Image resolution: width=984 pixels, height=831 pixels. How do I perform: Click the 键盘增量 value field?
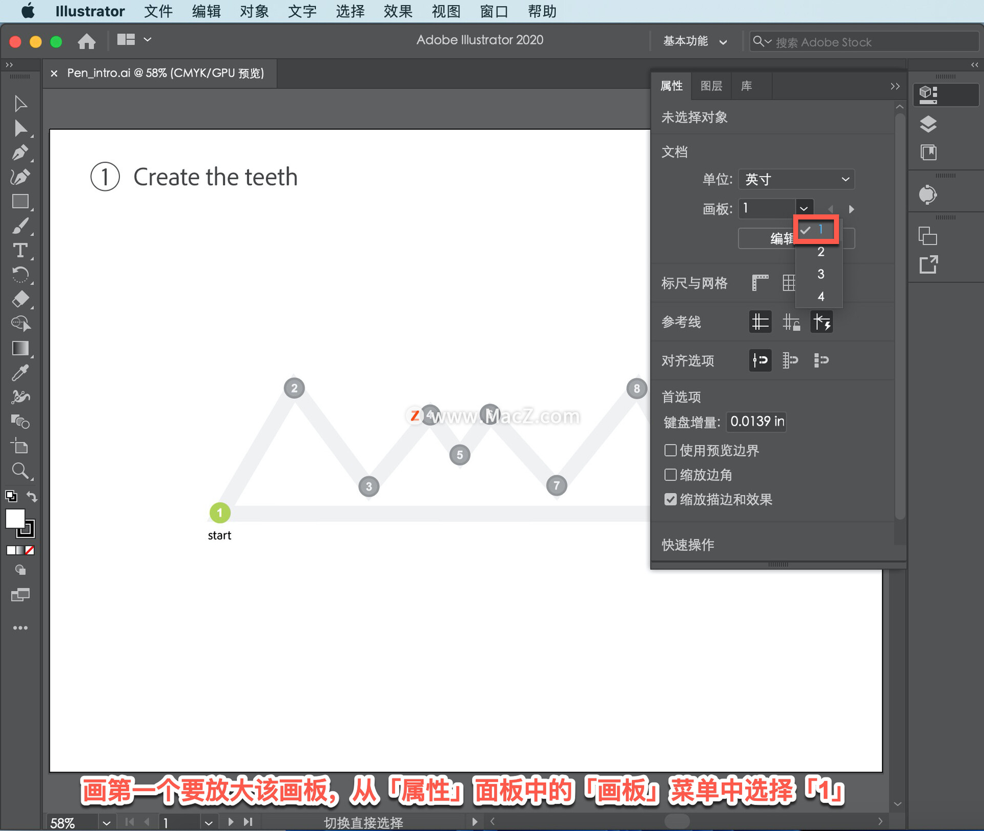coord(756,422)
